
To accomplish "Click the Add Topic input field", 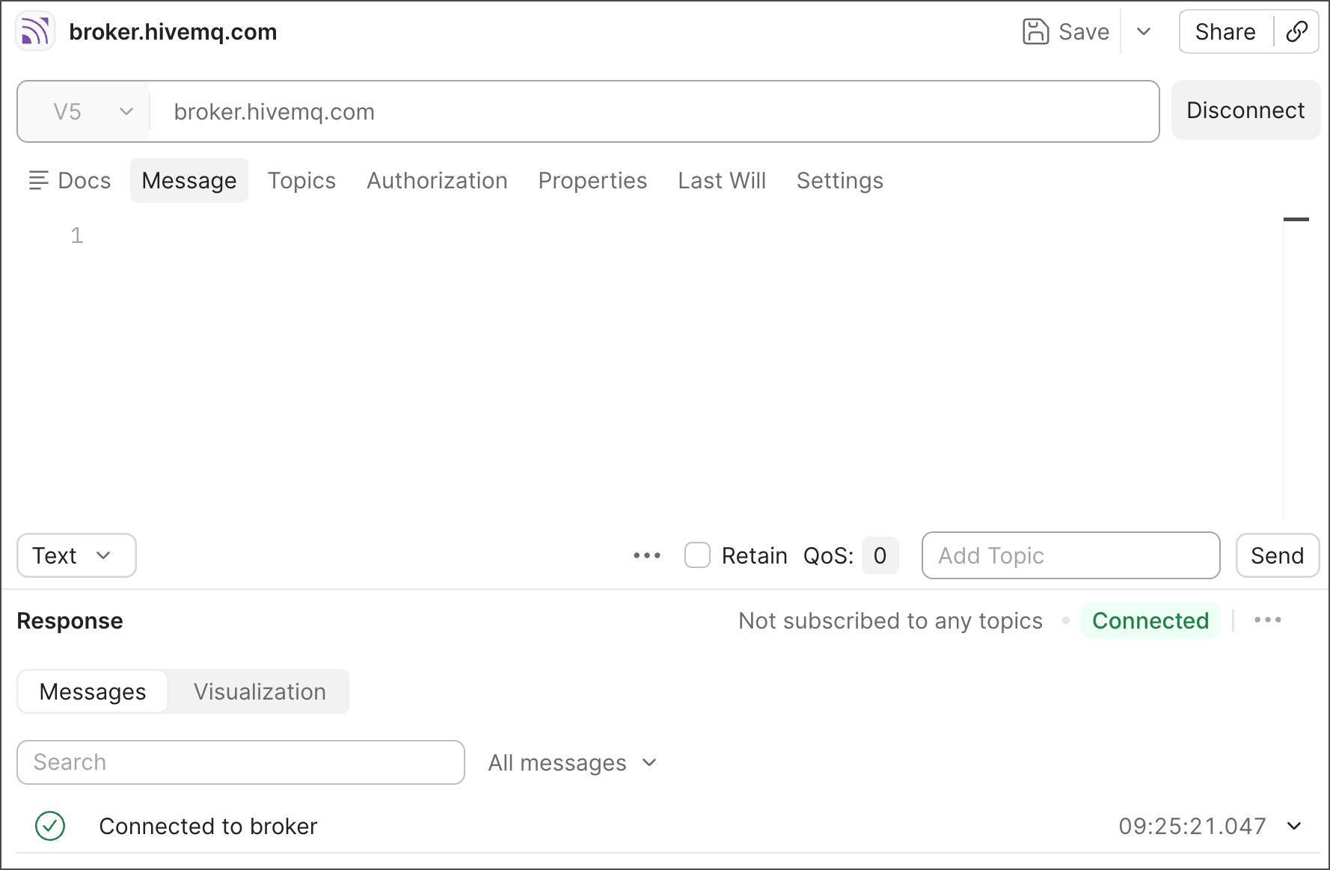I will tap(1070, 555).
